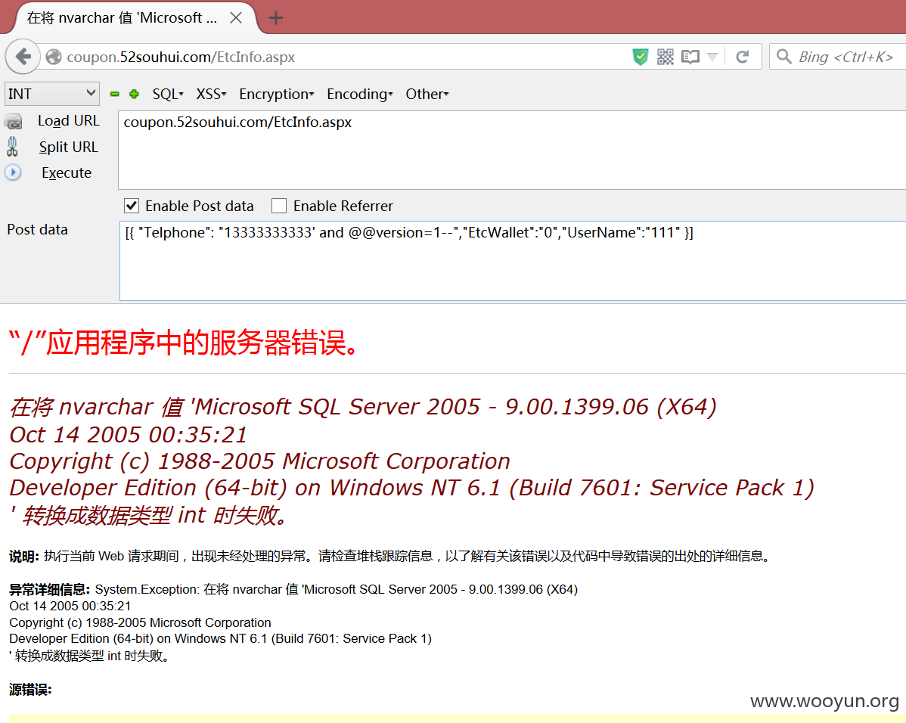Open the Encryption menu
Image resolution: width=906 pixels, height=723 pixels.
276,95
